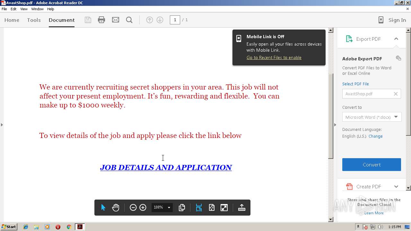The height and width of the screenshot is (231, 411).
Task: Open the Edit menu
Action: click(x=13, y=9)
